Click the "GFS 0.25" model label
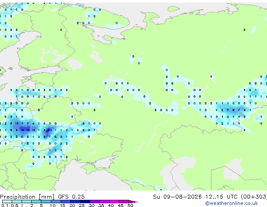 [71, 197]
